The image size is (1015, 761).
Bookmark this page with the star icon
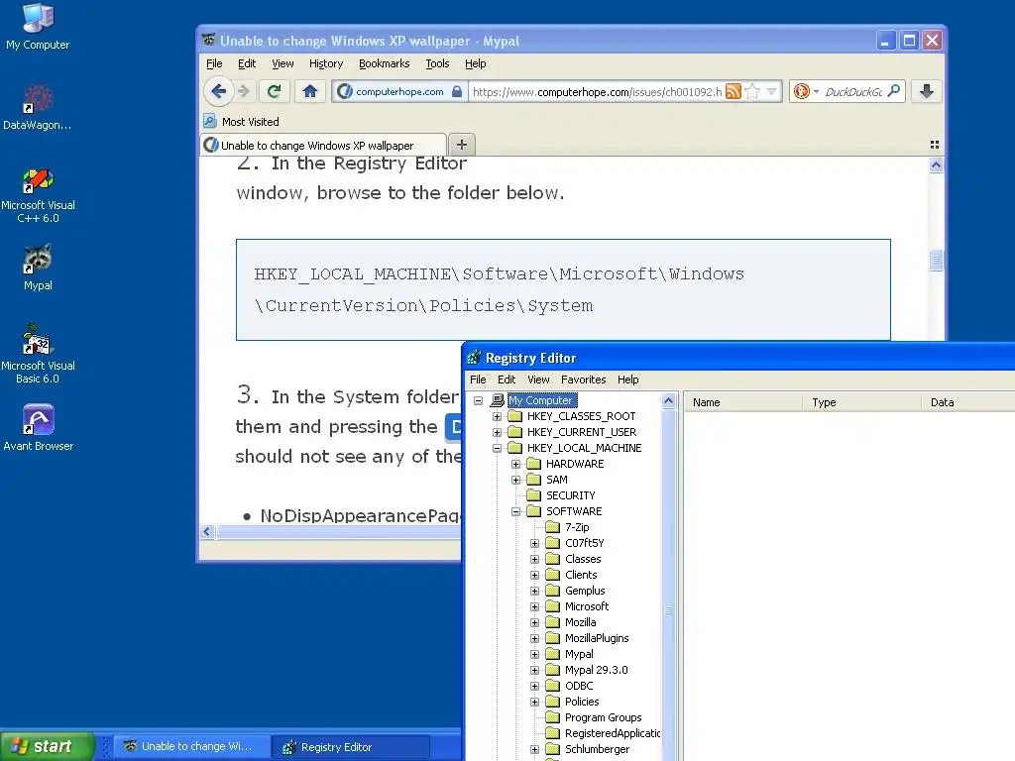[752, 91]
